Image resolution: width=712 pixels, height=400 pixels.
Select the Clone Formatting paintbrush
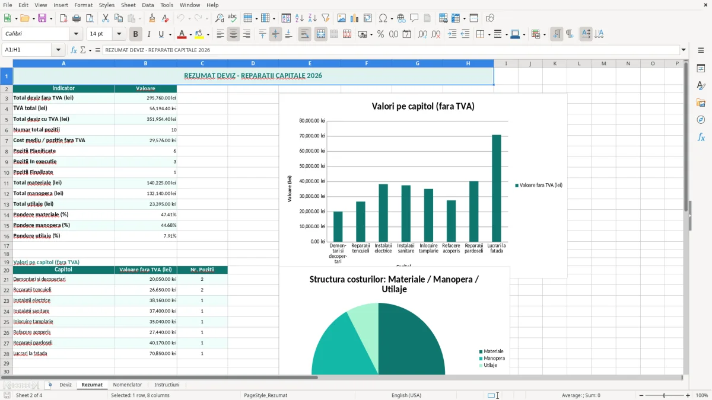coord(152,18)
